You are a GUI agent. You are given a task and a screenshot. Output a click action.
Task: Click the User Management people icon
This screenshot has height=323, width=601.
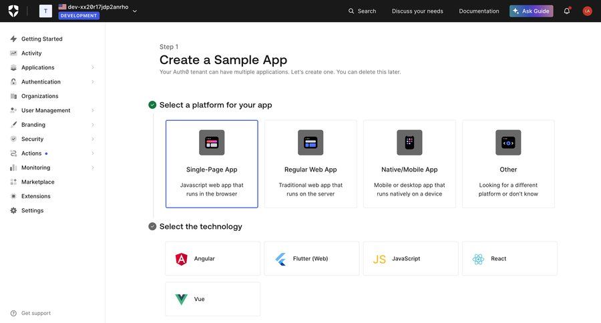(13, 110)
